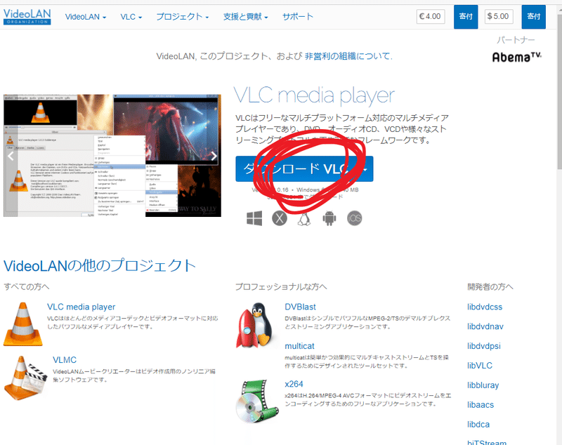The image size is (562, 445).
Task: Open the AbemaTV partner logo
Action: (516, 57)
